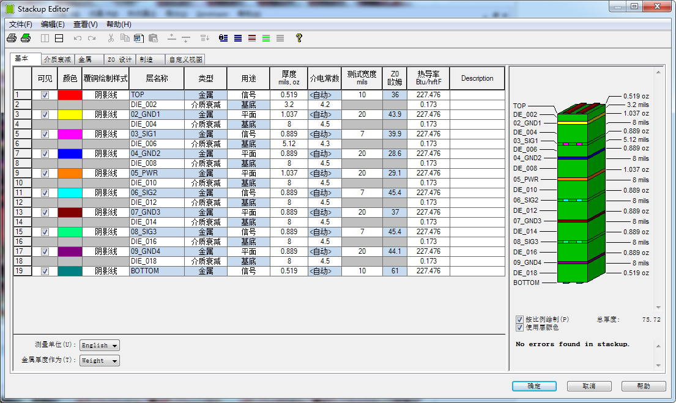Image resolution: width=676 pixels, height=403 pixels.
Task: Click the Undo arrow icon
Action: pyautogui.click(x=78, y=38)
